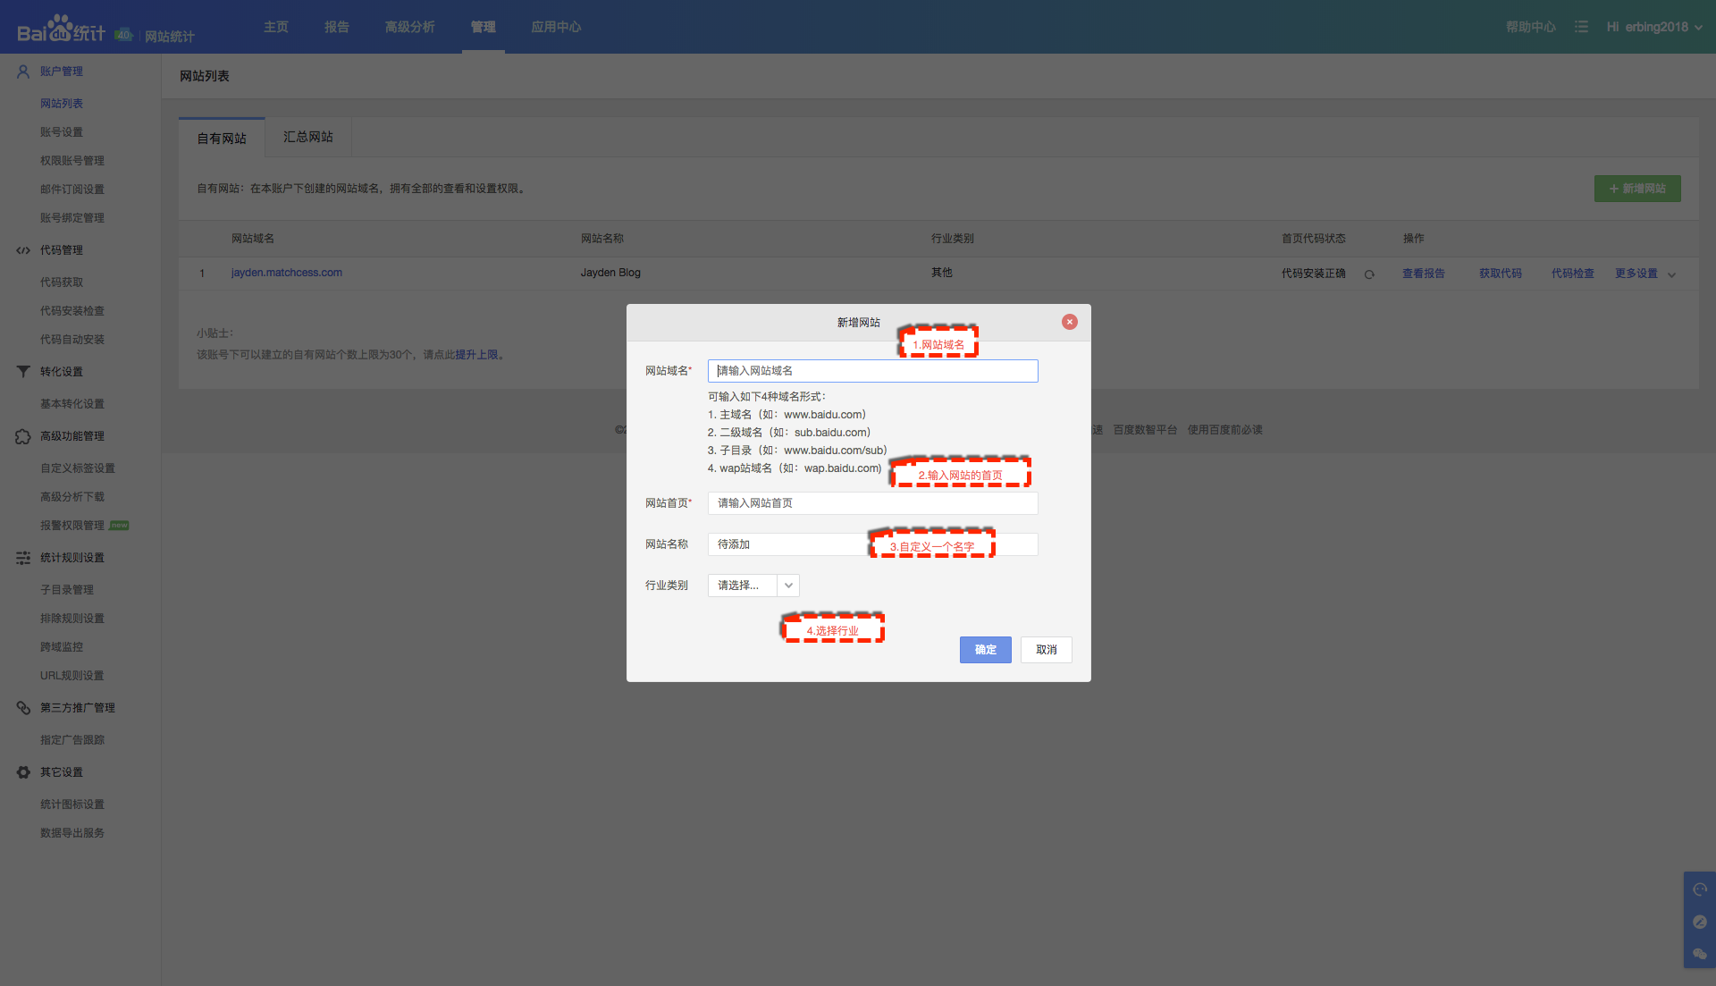
Task: Click the 网站首页 input field
Action: (x=872, y=503)
